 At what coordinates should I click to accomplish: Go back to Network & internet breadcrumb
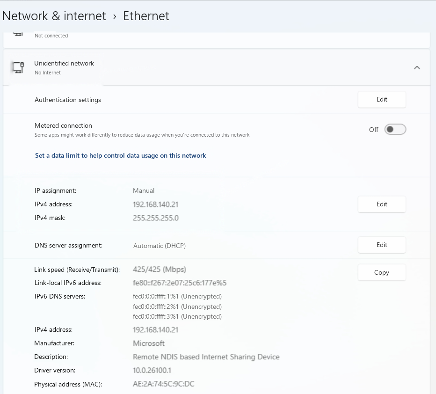click(54, 16)
